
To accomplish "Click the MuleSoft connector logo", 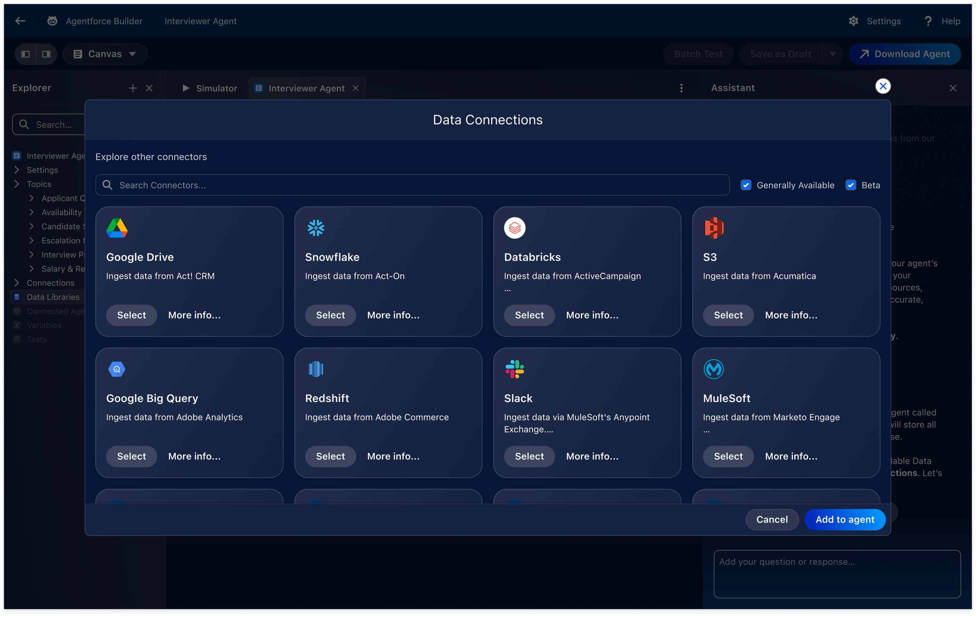I will pyautogui.click(x=714, y=369).
